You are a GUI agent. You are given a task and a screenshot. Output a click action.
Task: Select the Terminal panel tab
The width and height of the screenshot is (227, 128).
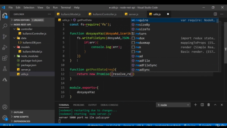(x=64, y=105)
